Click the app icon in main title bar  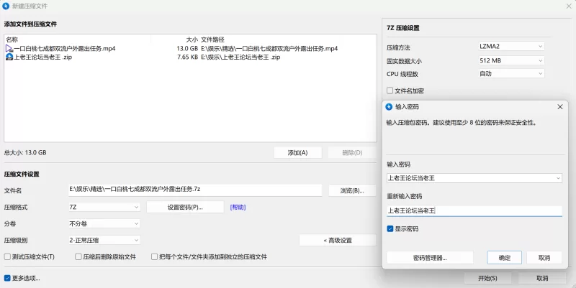click(6, 6)
